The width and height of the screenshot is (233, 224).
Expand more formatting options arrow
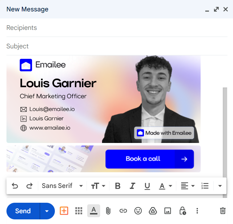[x=220, y=186]
